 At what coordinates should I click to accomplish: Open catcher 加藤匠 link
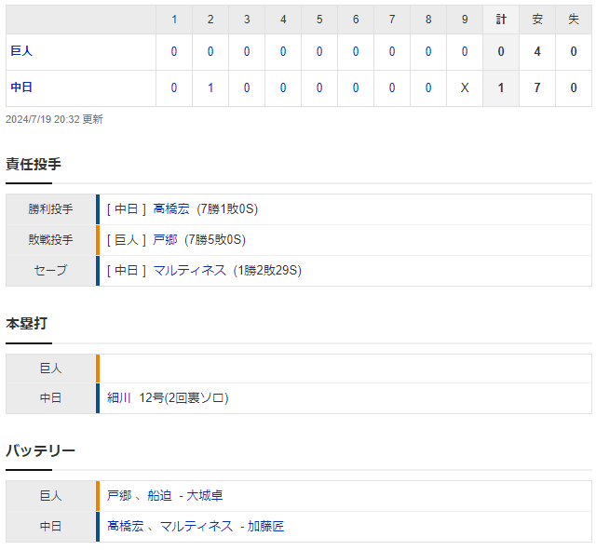[265, 527]
